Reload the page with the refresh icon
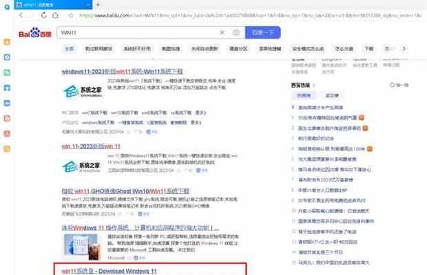Image resolution: width=427 pixels, height=275 pixels. (x=43, y=15)
